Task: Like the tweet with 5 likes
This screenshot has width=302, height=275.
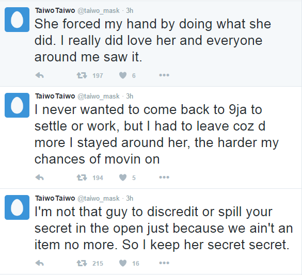Action: point(123,177)
